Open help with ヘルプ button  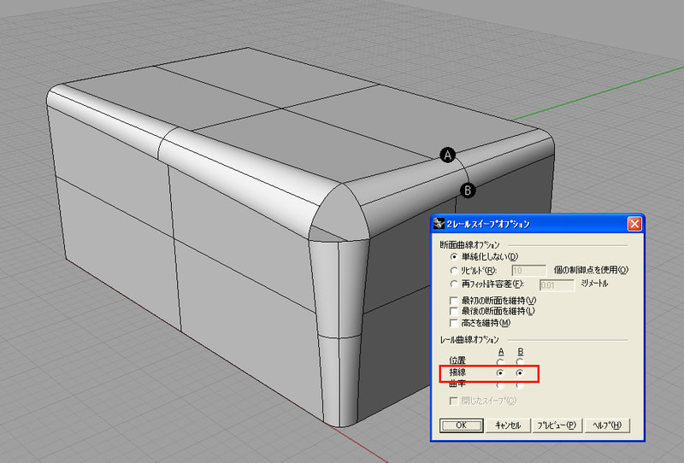609,425
